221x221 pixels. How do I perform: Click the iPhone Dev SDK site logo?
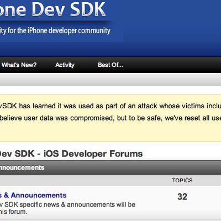(52, 9)
